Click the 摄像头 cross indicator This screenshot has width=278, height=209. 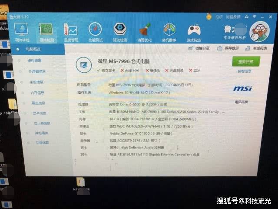[x=152, y=71]
